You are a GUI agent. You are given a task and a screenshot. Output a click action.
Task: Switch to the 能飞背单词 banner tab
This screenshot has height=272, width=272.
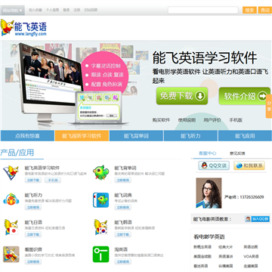pos(136,136)
